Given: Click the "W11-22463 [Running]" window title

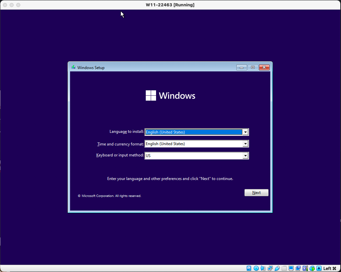Looking at the screenshot, I should point(170,5).
